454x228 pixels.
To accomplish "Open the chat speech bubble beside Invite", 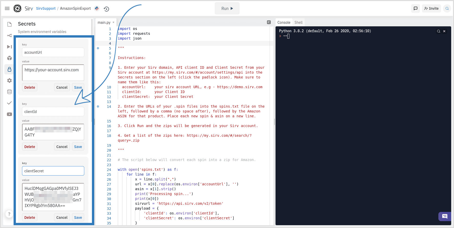I will coord(415,8).
